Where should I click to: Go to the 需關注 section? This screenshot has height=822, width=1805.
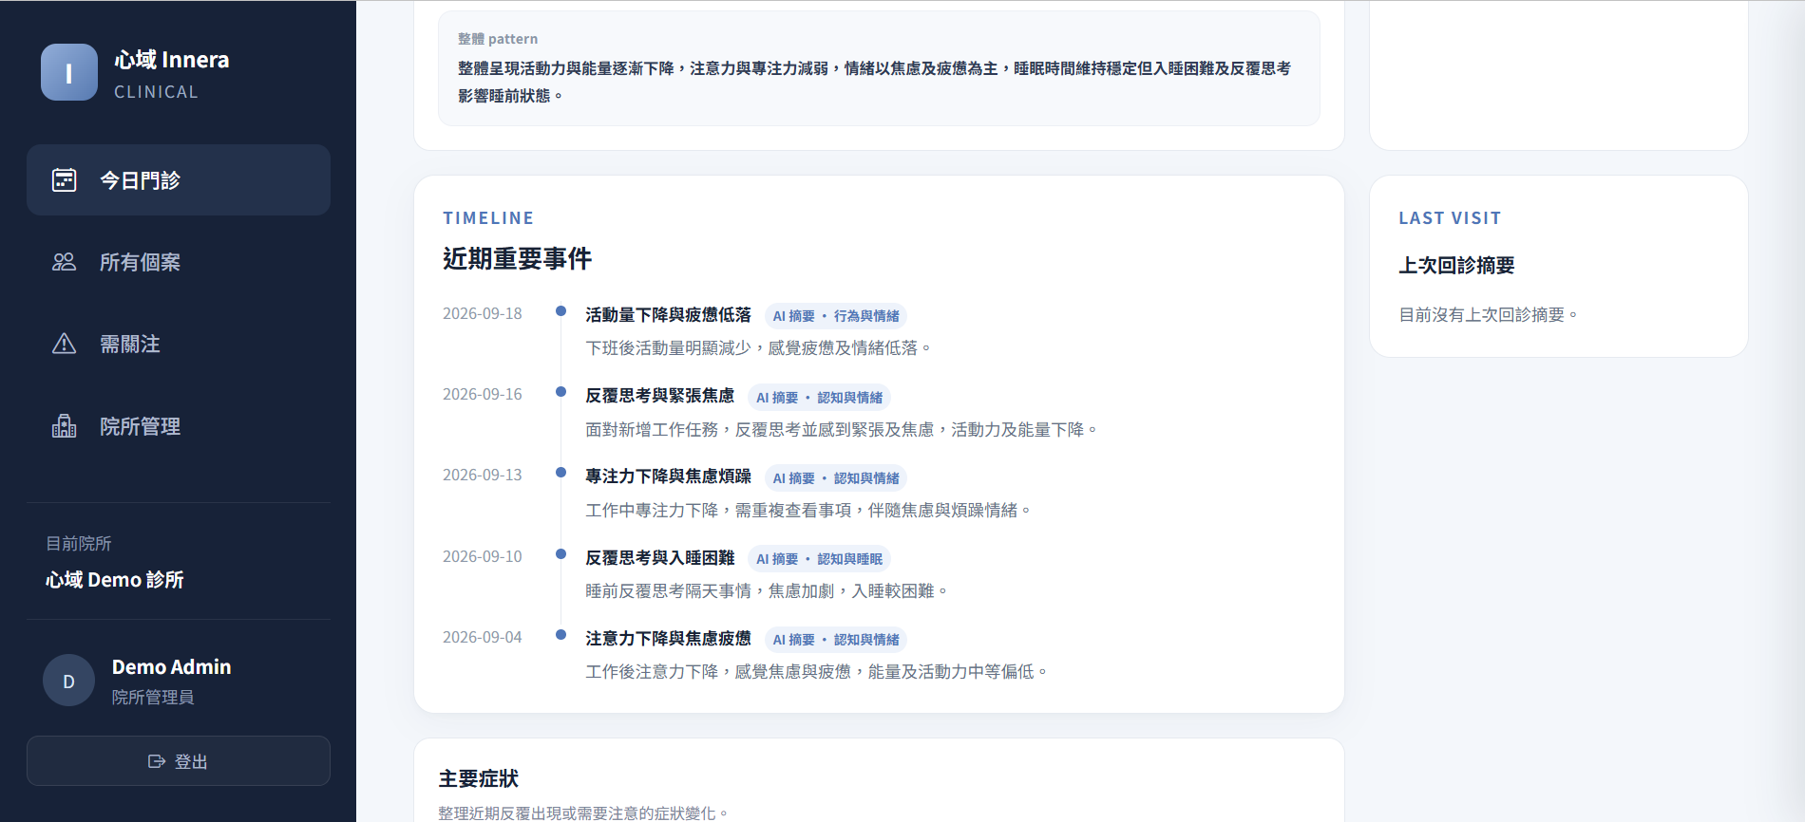tap(179, 344)
